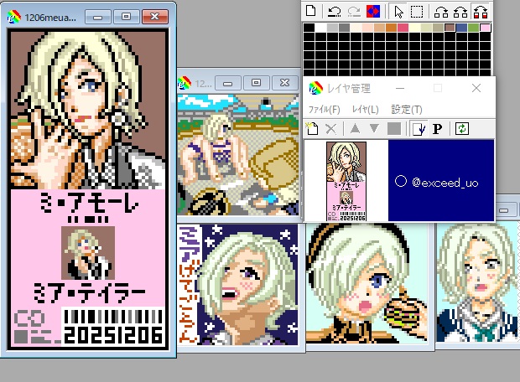Viewport: 520px width, 382px height.
Task: Click the rainbow icon in レイヤ管理 title bar
Action: point(315,89)
